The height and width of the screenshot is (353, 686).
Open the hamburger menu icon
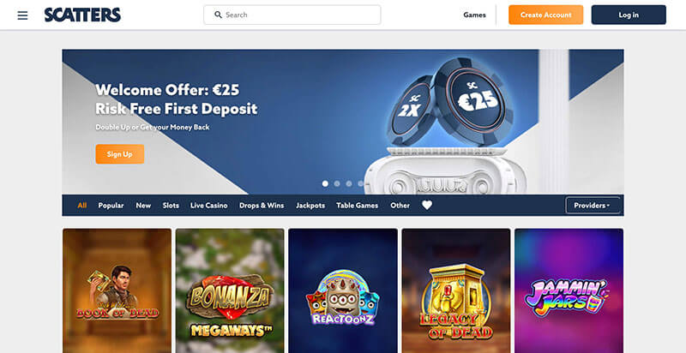(x=23, y=15)
